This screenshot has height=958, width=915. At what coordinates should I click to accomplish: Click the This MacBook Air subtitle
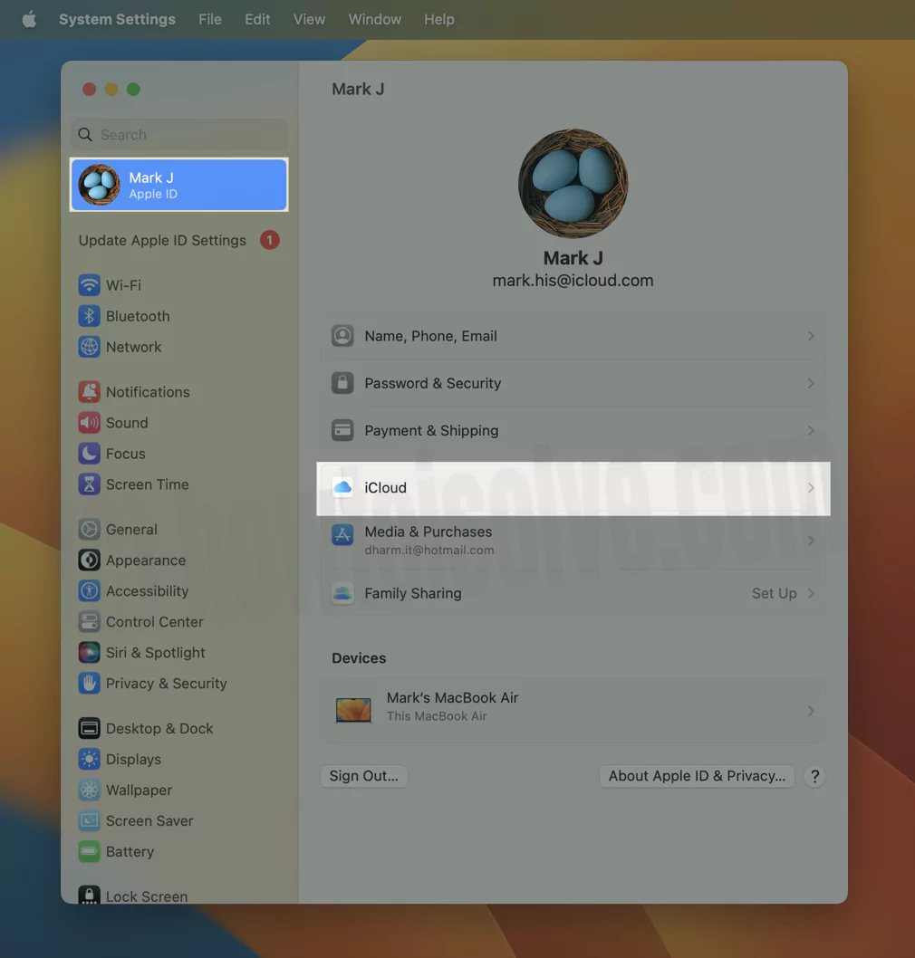click(x=437, y=716)
